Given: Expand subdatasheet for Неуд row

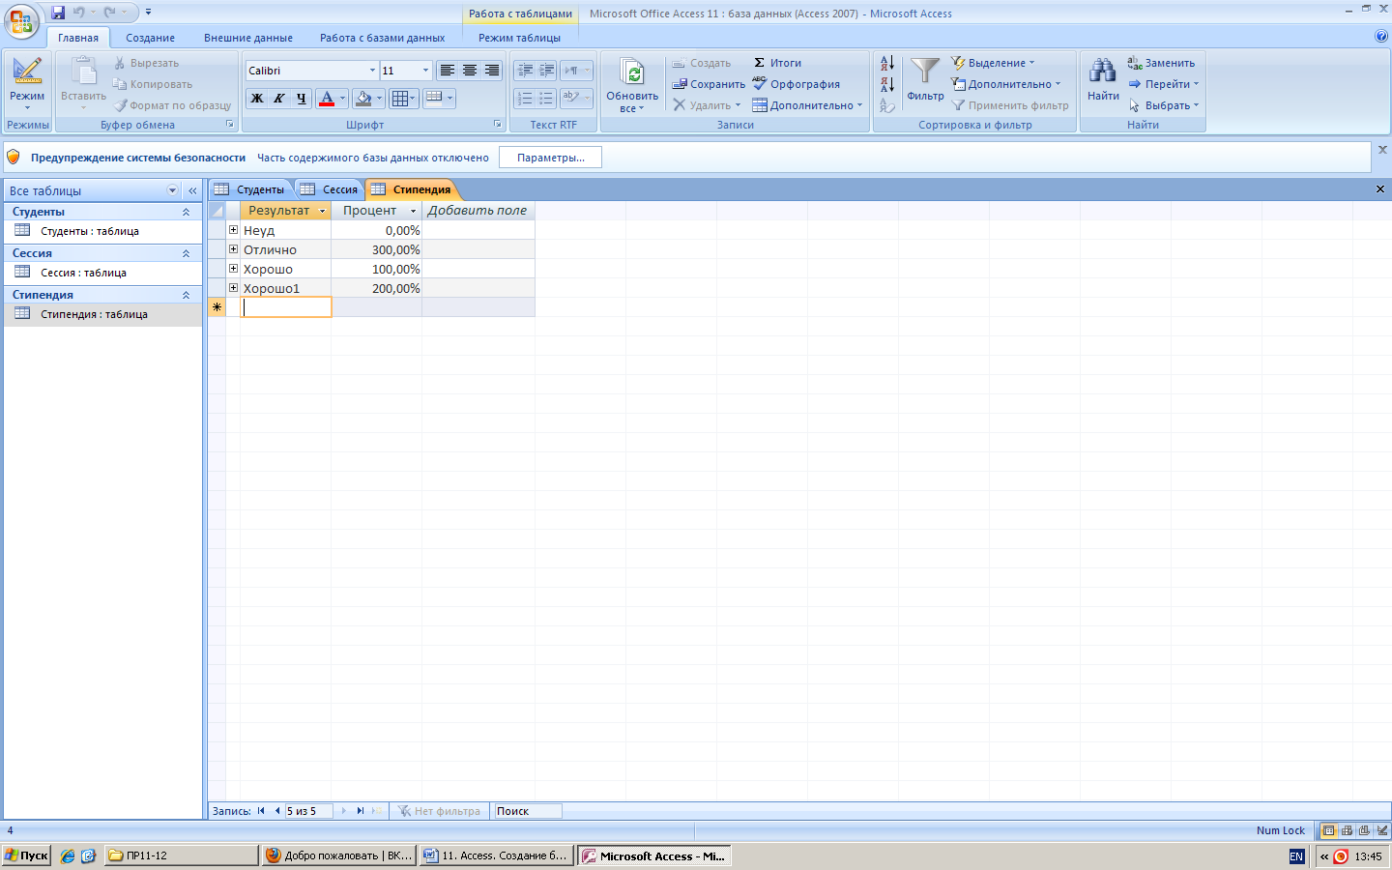Looking at the screenshot, I should coord(233,230).
